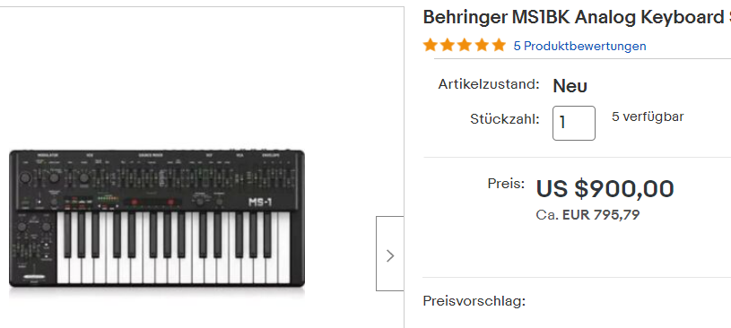Image resolution: width=731 pixels, height=328 pixels.
Task: Open the MS-1 synthesizer product photo
Action: pos(157,219)
